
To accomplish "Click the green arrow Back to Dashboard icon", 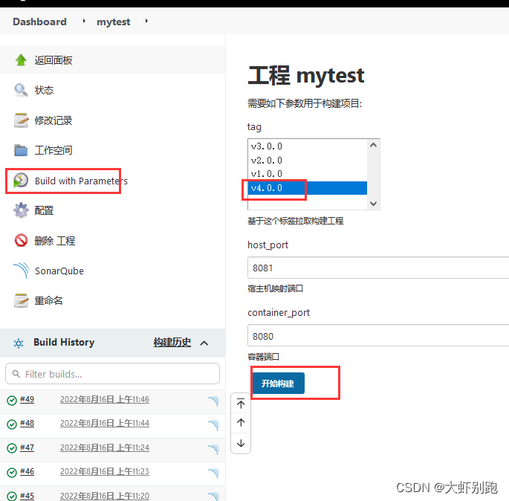I will [x=21, y=60].
